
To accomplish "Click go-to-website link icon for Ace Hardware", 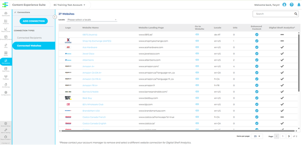I will (197, 47).
